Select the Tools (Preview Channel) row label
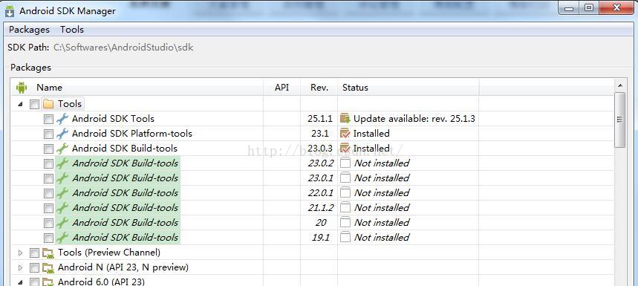This screenshot has width=638, height=286. click(x=109, y=253)
